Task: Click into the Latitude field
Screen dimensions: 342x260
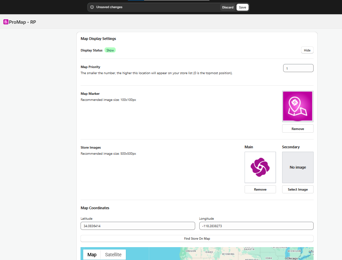Action: (138, 226)
